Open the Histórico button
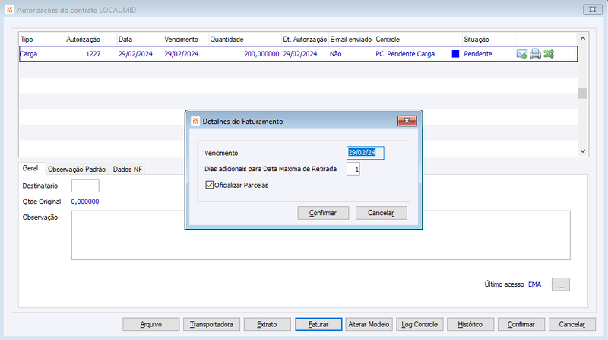This screenshot has width=608, height=340. click(x=470, y=324)
